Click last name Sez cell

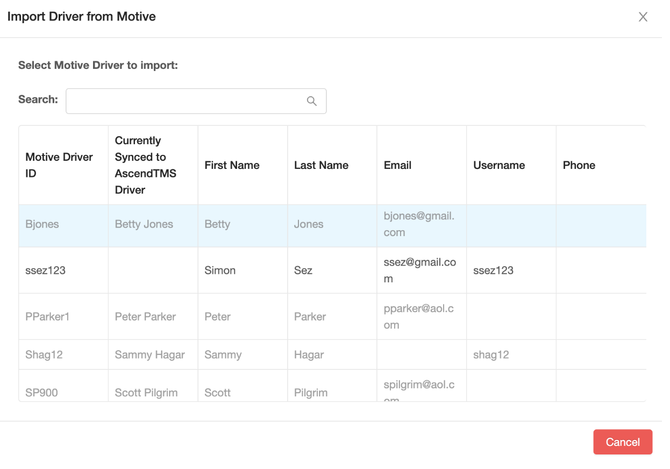(x=332, y=271)
